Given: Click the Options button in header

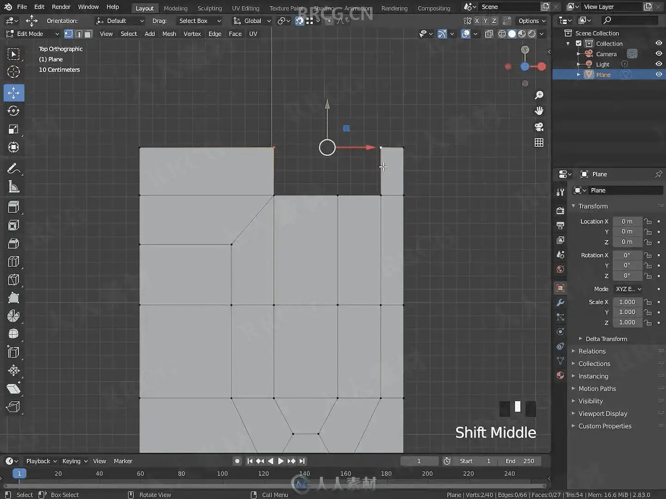Looking at the screenshot, I should tap(531, 21).
